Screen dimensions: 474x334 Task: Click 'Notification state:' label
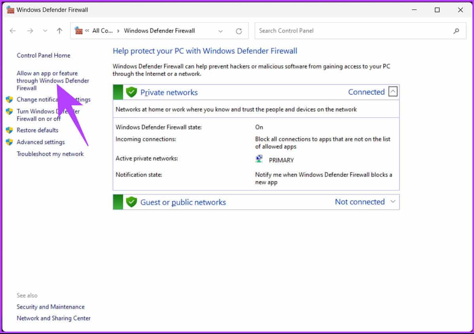point(139,175)
